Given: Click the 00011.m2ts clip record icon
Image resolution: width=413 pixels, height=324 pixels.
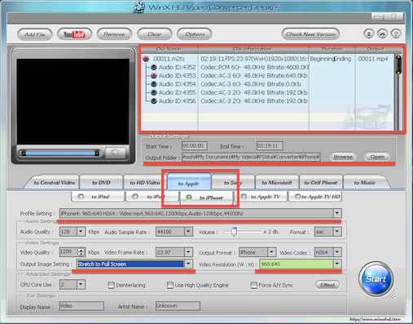Looking at the screenshot, I should pos(147,59).
